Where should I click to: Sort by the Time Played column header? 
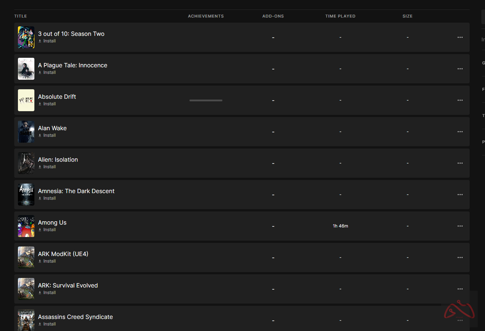[x=340, y=16]
